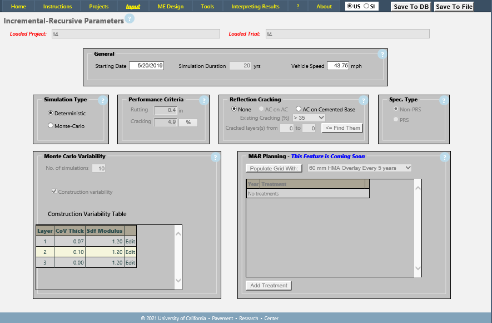The height and width of the screenshot is (323, 492).
Task: Expand the HMA Overlay treatment dropdown
Action: tap(359, 168)
